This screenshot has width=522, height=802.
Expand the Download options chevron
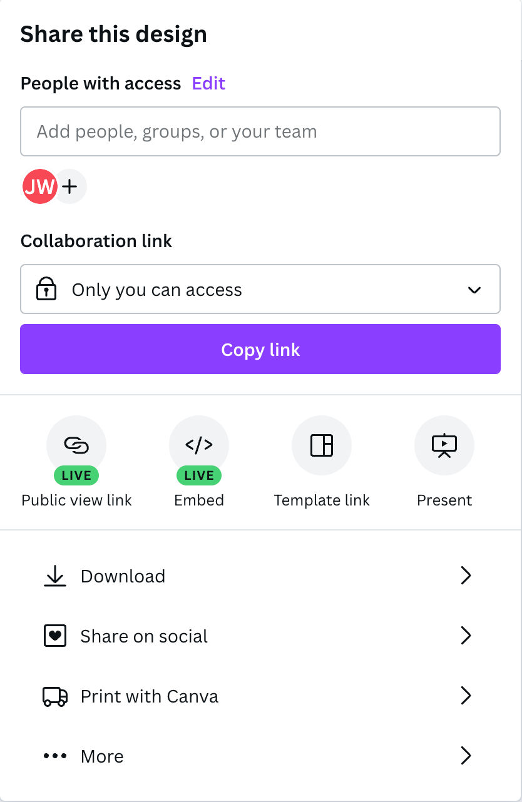click(x=466, y=576)
